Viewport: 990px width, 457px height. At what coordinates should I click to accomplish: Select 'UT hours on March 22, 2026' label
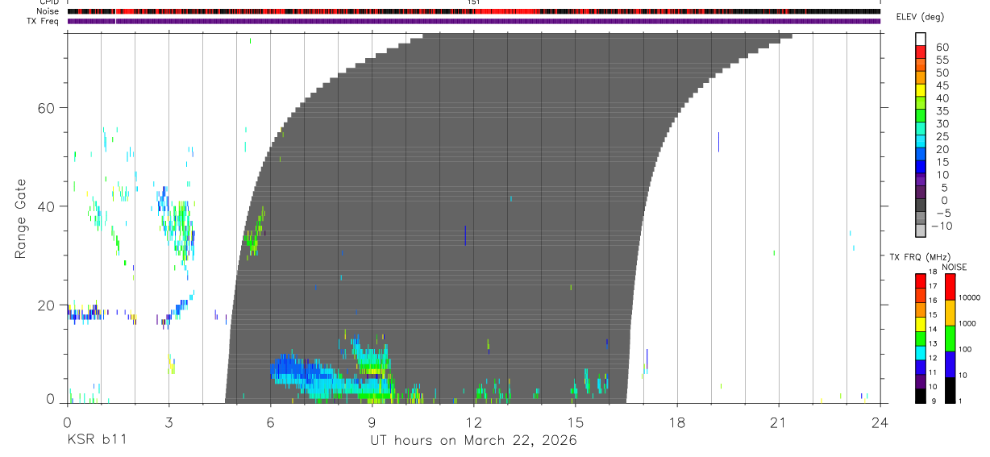coord(473,441)
